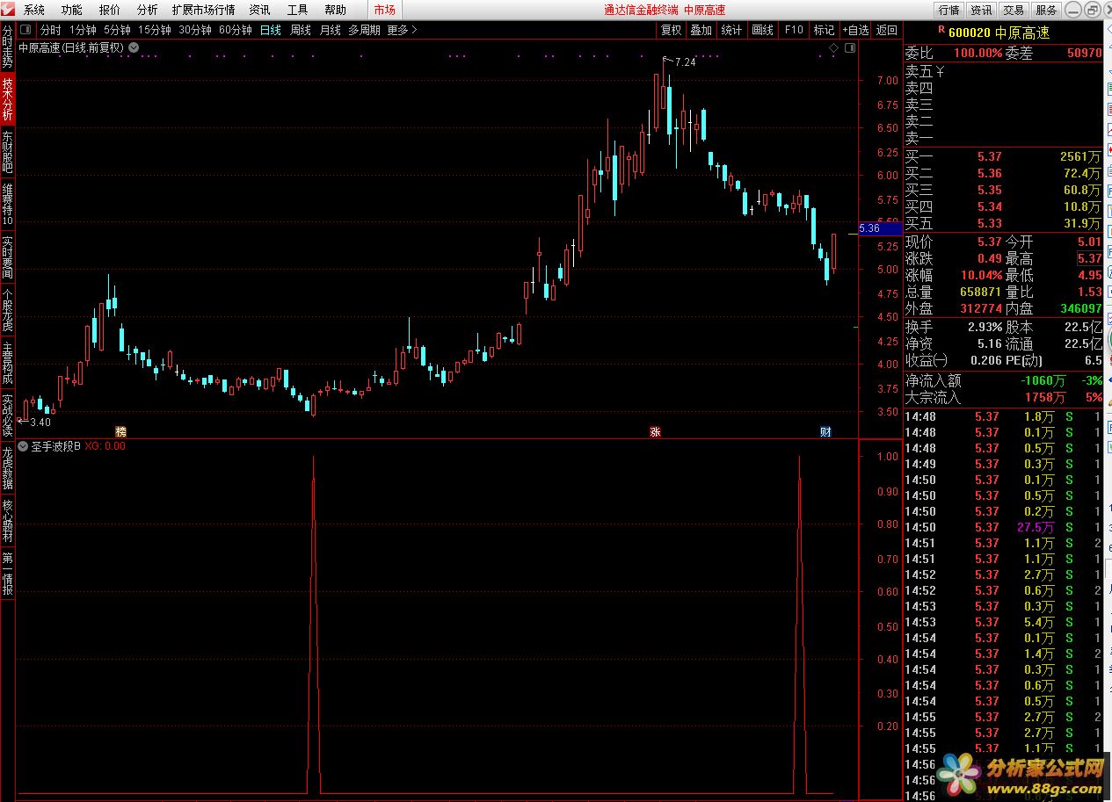Switch chart to 60分钟 period
Image resolution: width=1112 pixels, height=802 pixels.
[x=236, y=30]
